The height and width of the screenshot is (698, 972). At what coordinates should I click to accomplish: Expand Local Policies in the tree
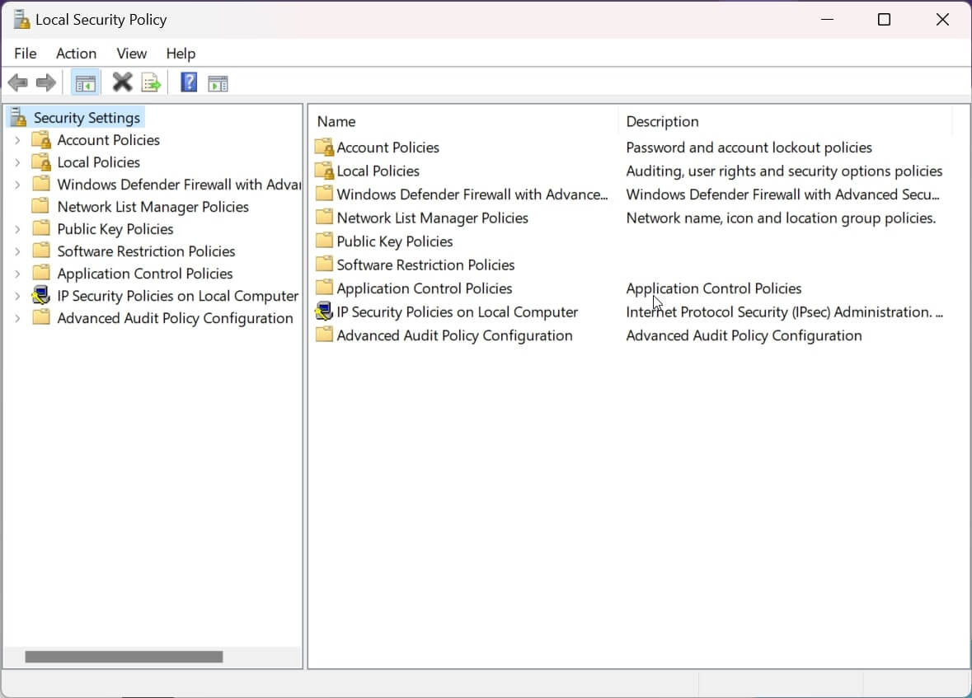coord(17,162)
